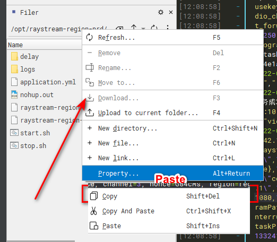Open the Filer more options menu

tap(168, 27)
